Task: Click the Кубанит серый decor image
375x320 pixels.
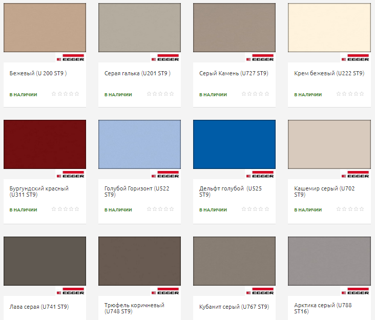Action: (x=234, y=261)
